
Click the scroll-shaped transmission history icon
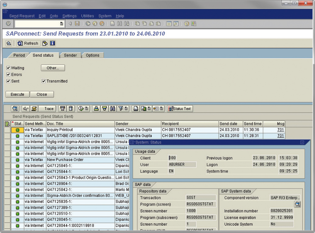tap(34, 109)
